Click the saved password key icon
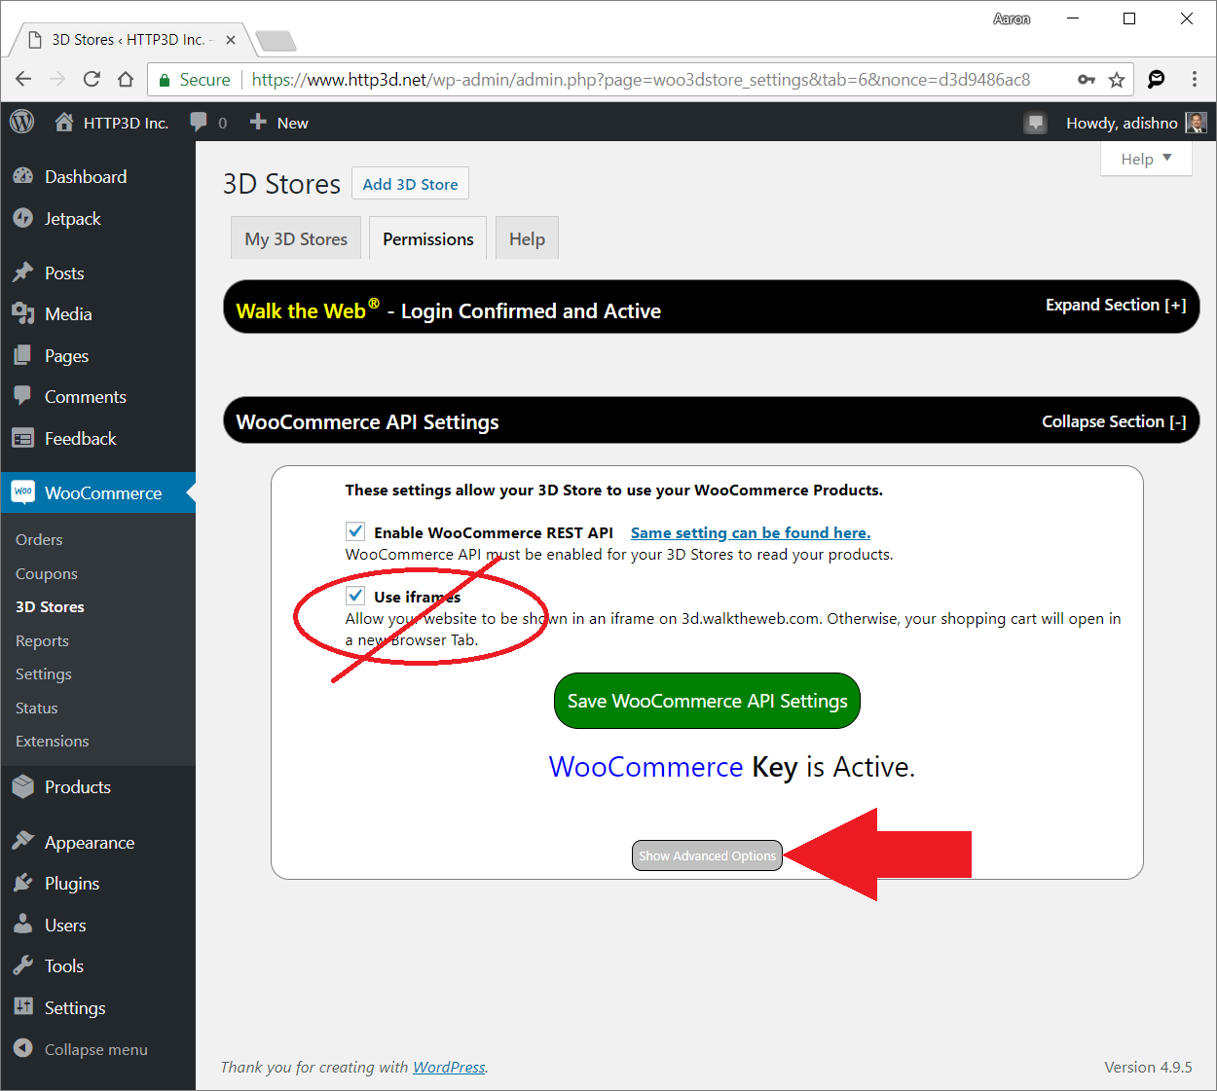The image size is (1217, 1091). (x=1087, y=80)
